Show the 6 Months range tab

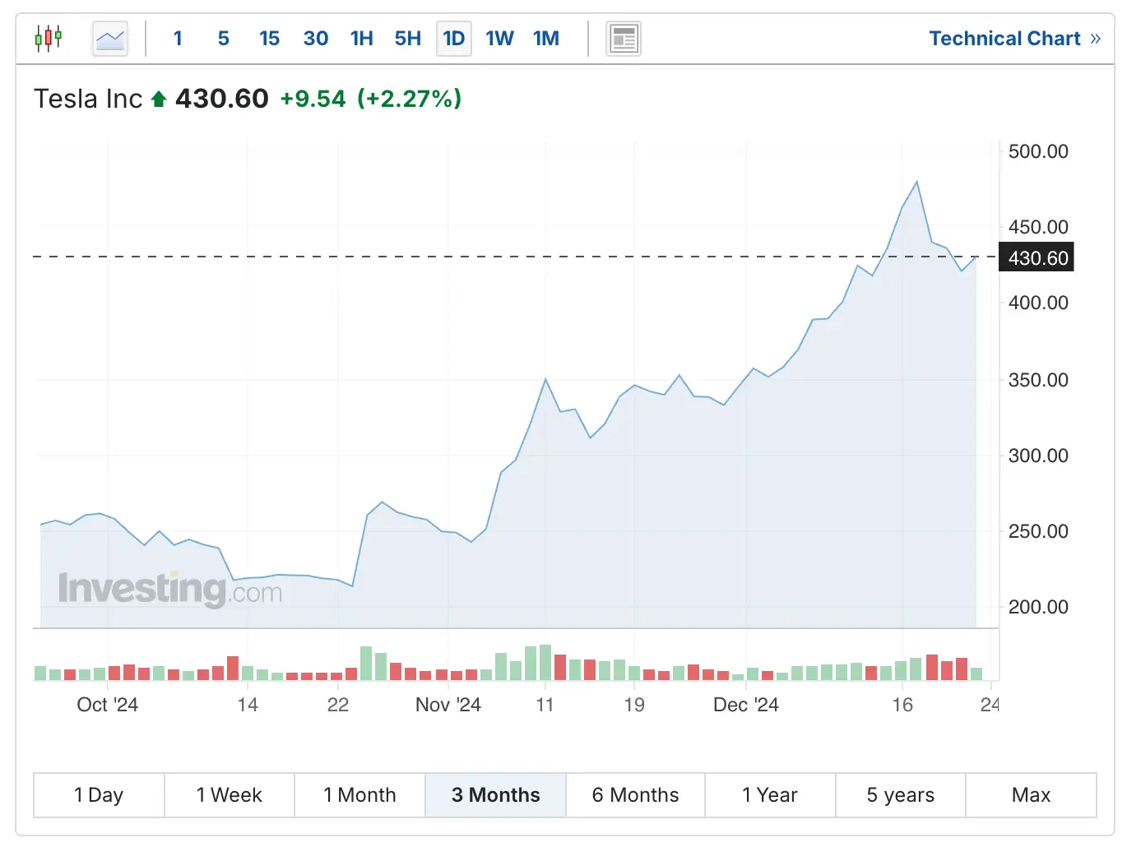(x=635, y=795)
